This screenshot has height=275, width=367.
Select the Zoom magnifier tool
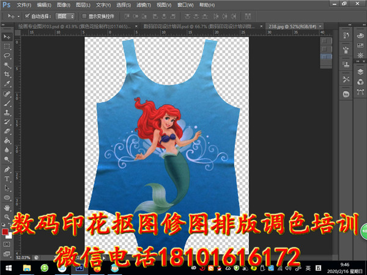7,217
